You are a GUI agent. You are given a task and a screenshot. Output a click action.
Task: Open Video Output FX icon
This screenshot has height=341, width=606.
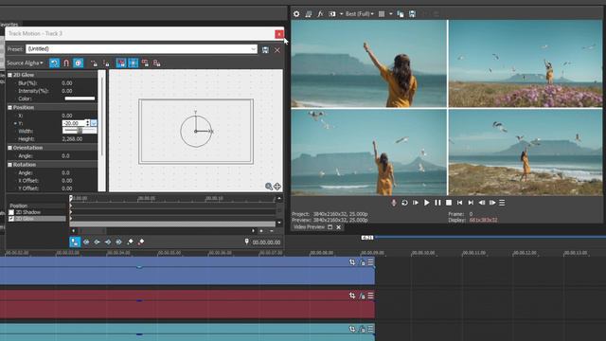pos(320,14)
